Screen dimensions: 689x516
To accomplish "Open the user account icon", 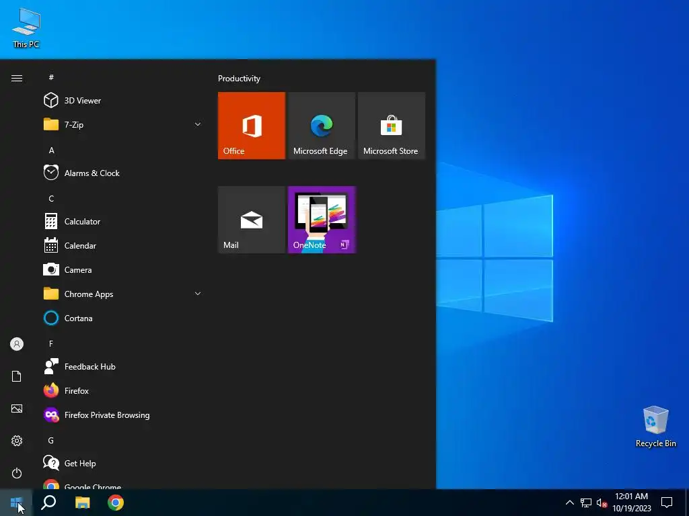I will pyautogui.click(x=17, y=344).
